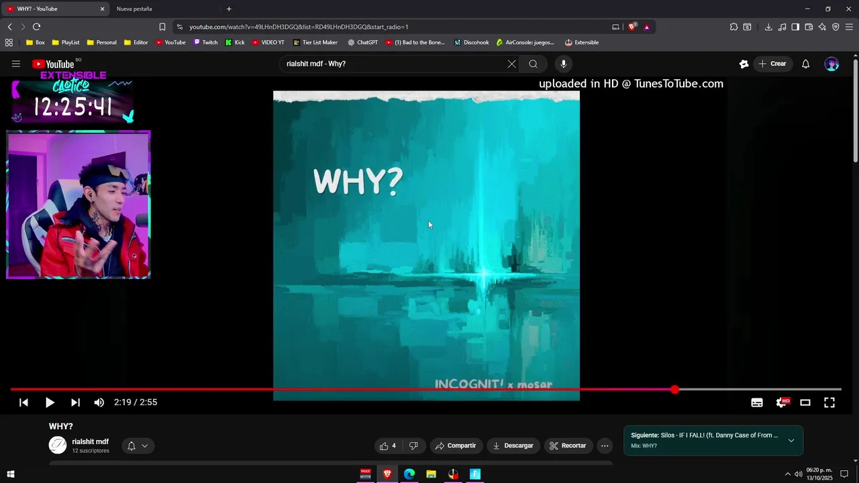859x483 pixels.
Task: Open next video Silos - IF I FALL!
Action: (x=704, y=435)
